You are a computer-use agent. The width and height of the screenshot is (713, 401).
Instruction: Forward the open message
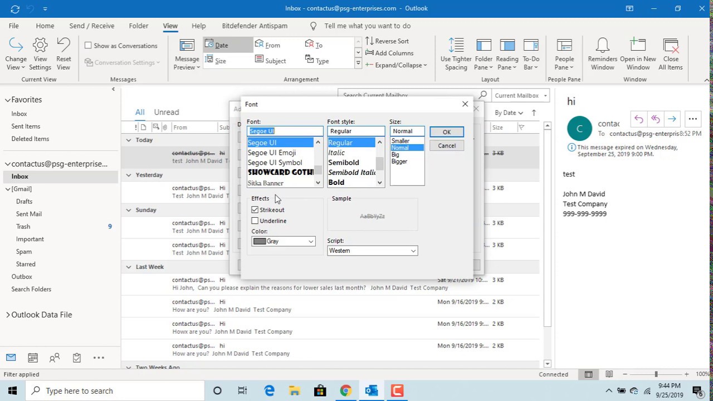tap(672, 119)
